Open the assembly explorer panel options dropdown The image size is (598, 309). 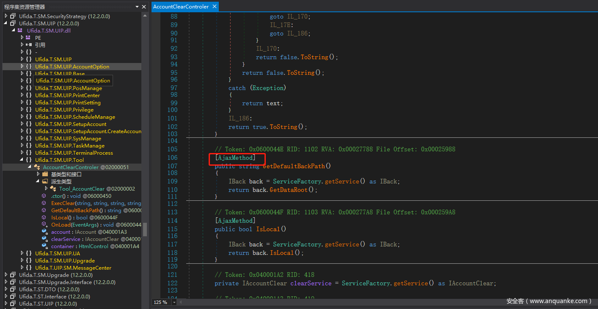pyautogui.click(x=137, y=7)
